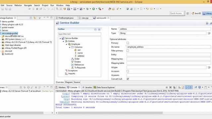Collapse all nodes in Outline section
Image resolution: width=212 pixels, height=119 pixels.
tap(95, 29)
